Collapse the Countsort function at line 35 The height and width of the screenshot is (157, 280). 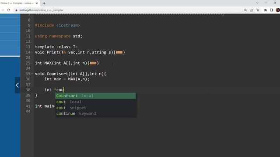pyautogui.click(x=32, y=74)
